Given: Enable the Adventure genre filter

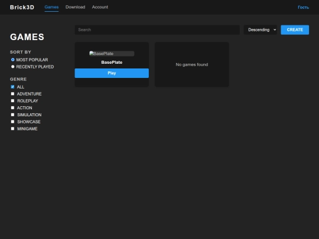Looking at the screenshot, I should pos(12,94).
